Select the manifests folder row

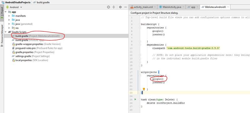(x=66, y=16)
